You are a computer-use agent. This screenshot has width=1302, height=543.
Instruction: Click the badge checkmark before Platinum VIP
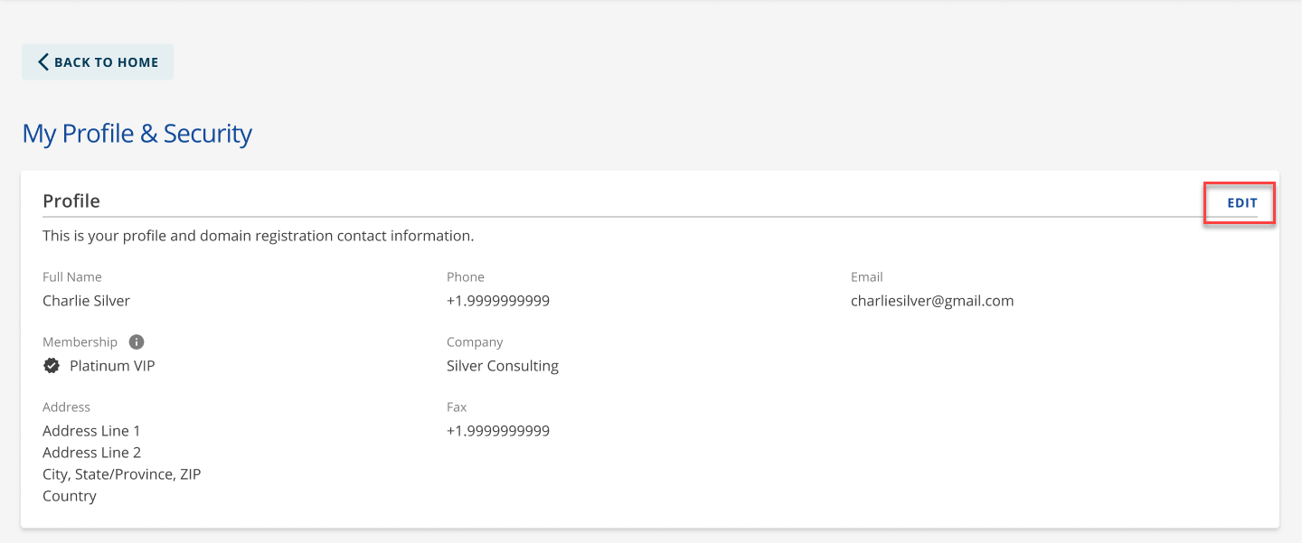pos(52,365)
